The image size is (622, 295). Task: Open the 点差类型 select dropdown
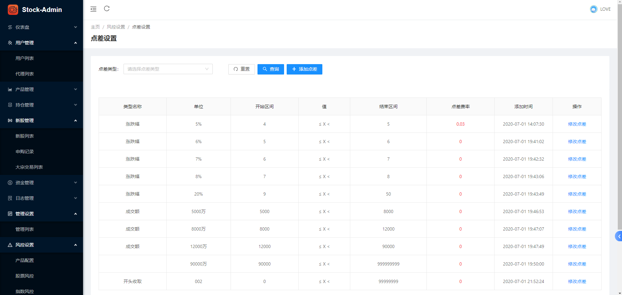point(168,69)
